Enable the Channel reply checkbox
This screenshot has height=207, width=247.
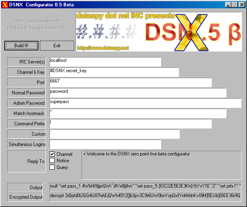52,154
